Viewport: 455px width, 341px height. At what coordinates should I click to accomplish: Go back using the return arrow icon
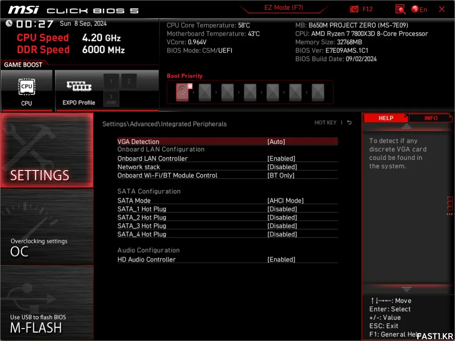[349, 123]
